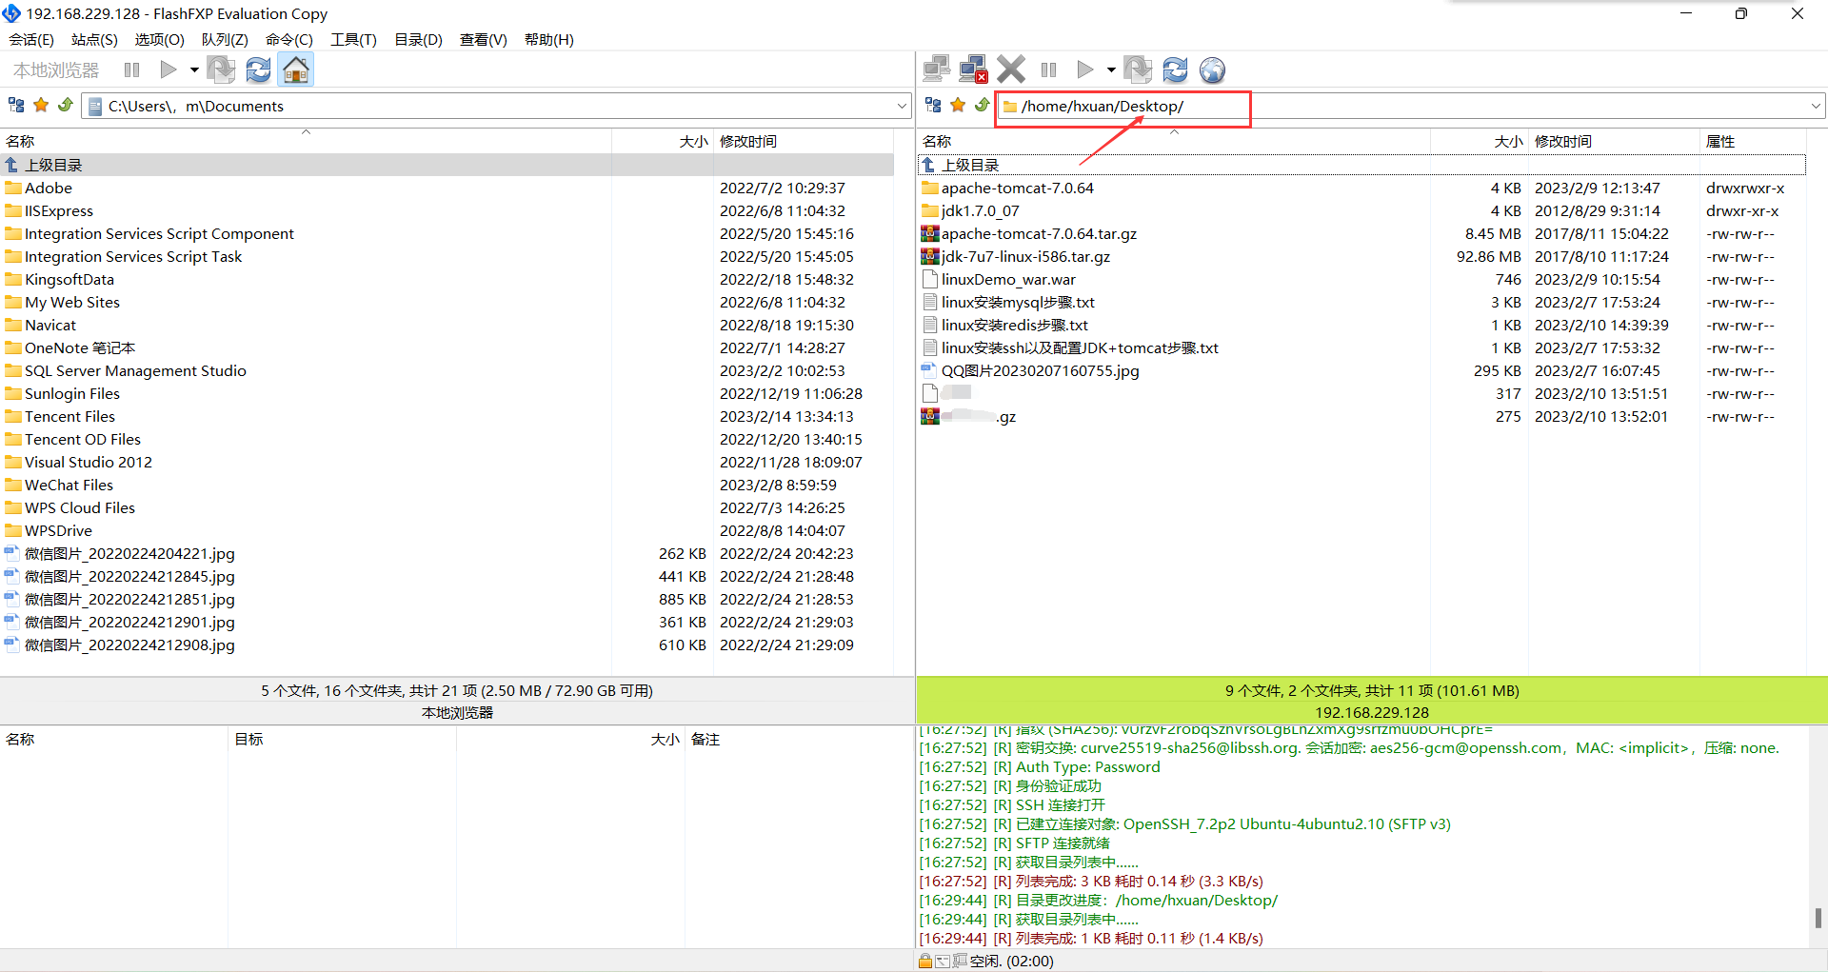Viewport: 1828px width, 972px height.
Task: Select jdk-7u7-linux-i586.tar.gz file
Action: coord(1025,256)
